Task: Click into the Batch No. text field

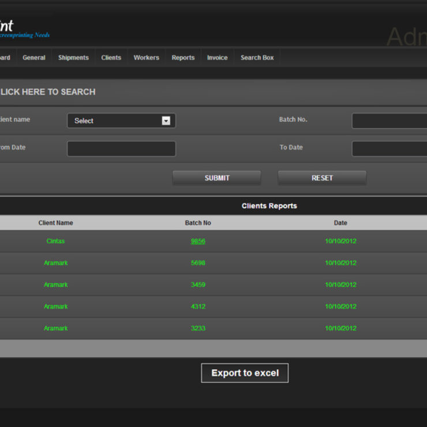Action: pos(389,121)
